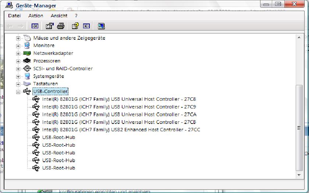Click the Monitore category icon

tap(27, 46)
